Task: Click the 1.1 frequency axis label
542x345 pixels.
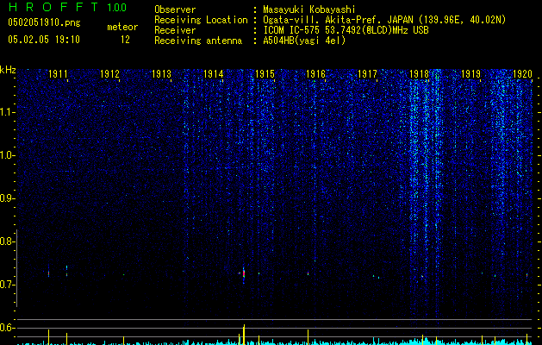Action: pos(8,112)
